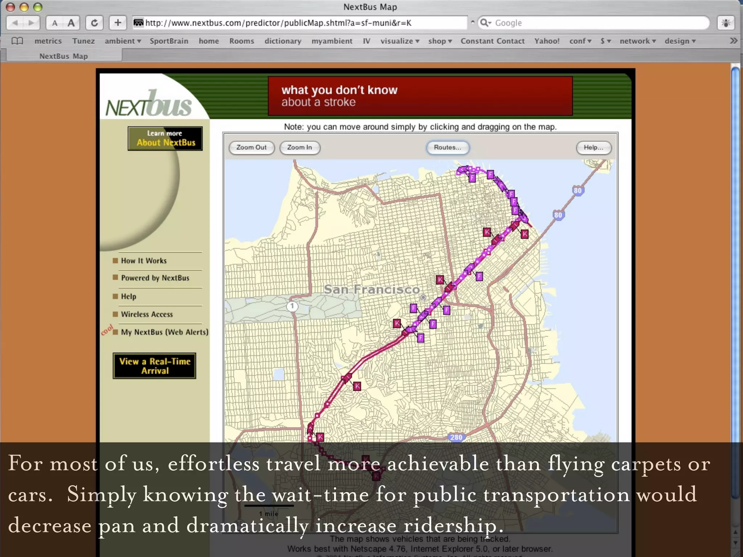Open the dictionary bookmark

[x=283, y=41]
